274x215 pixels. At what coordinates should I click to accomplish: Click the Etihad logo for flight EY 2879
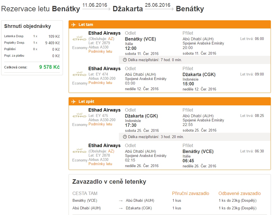(x=80, y=38)
